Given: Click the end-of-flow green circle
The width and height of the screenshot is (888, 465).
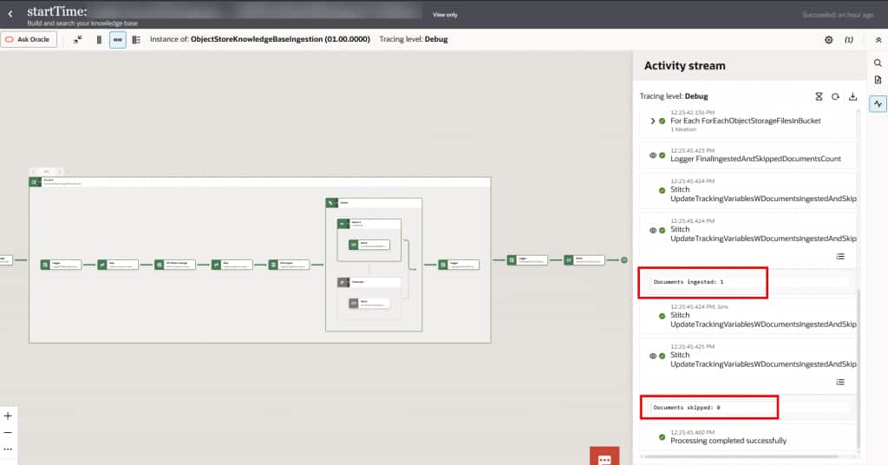Looking at the screenshot, I should [624, 260].
